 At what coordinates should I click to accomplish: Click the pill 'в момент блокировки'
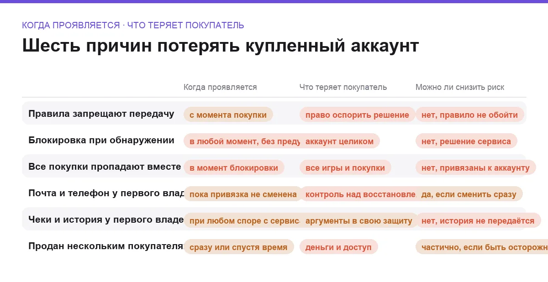coord(234,167)
